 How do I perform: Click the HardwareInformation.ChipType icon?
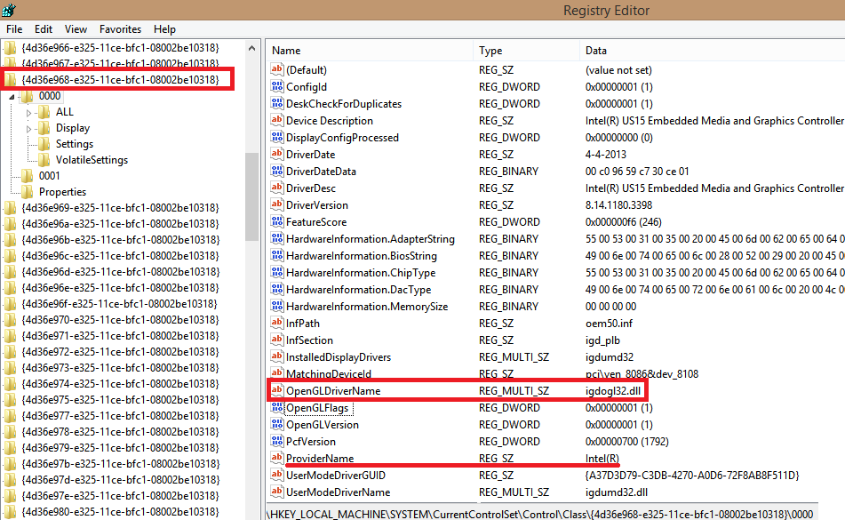tap(277, 272)
